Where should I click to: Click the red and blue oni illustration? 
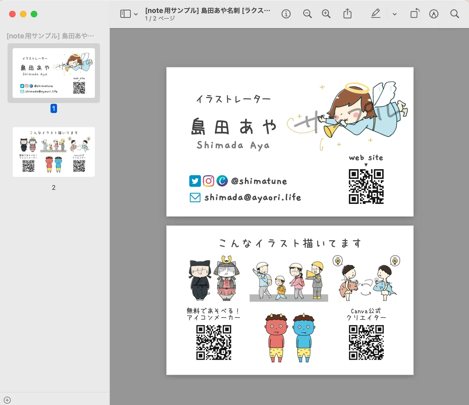(x=290, y=337)
